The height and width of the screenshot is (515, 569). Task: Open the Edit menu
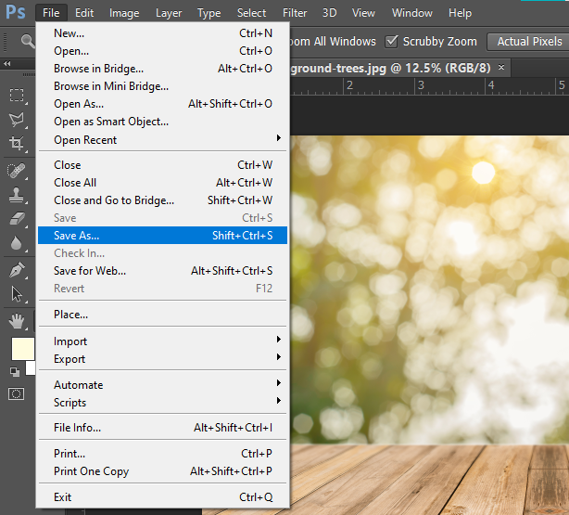pyautogui.click(x=84, y=13)
